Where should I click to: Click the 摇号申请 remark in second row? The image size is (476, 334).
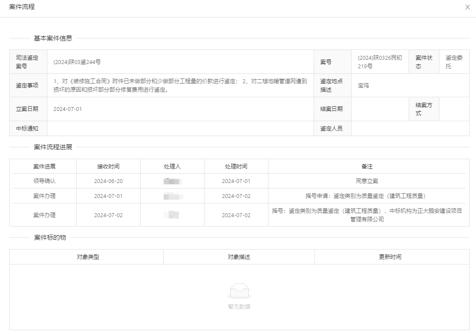click(365, 196)
